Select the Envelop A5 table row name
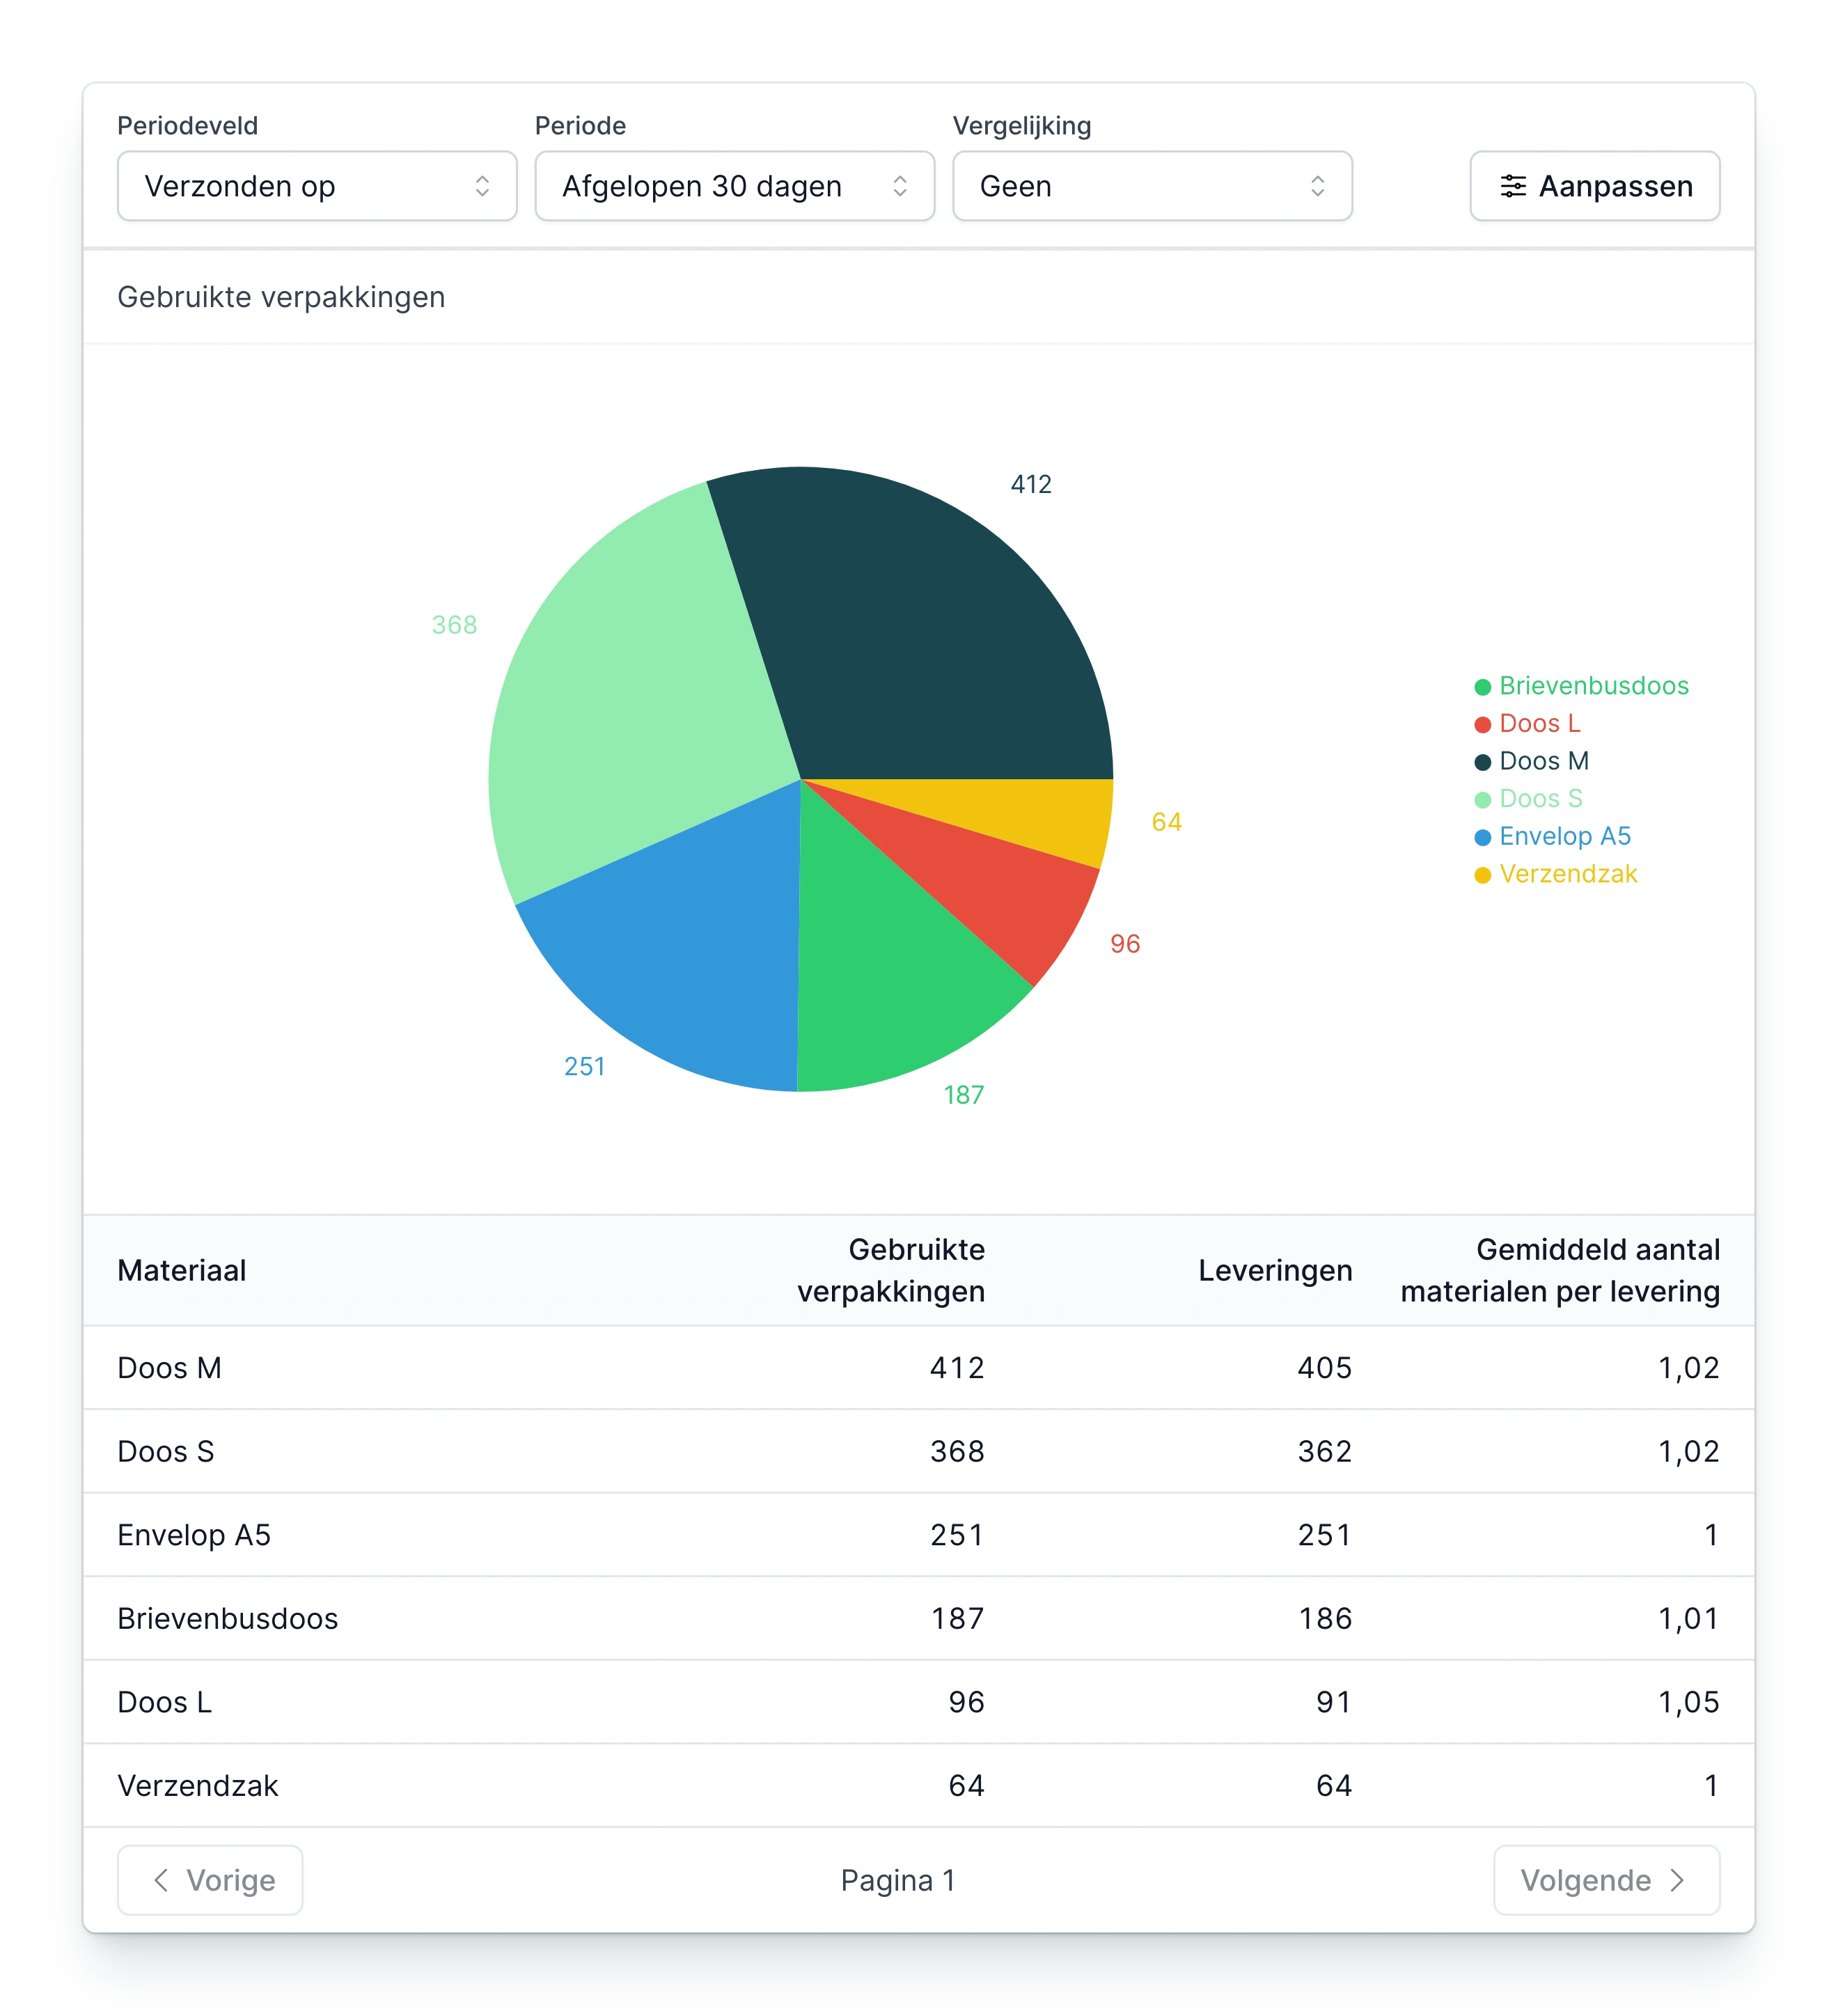 tap(194, 1535)
